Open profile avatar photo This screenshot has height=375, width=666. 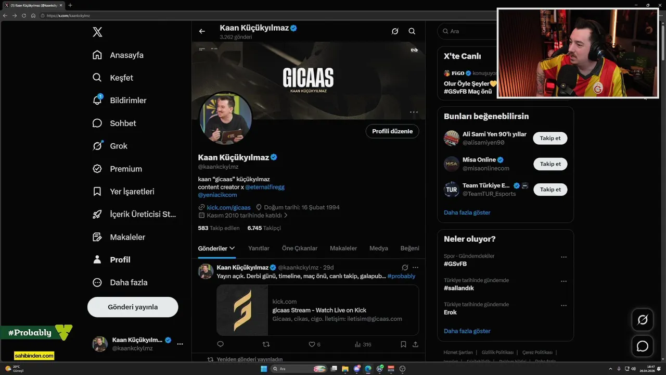(x=226, y=118)
